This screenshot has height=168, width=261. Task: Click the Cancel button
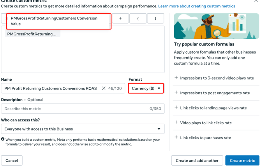(x=12, y=160)
